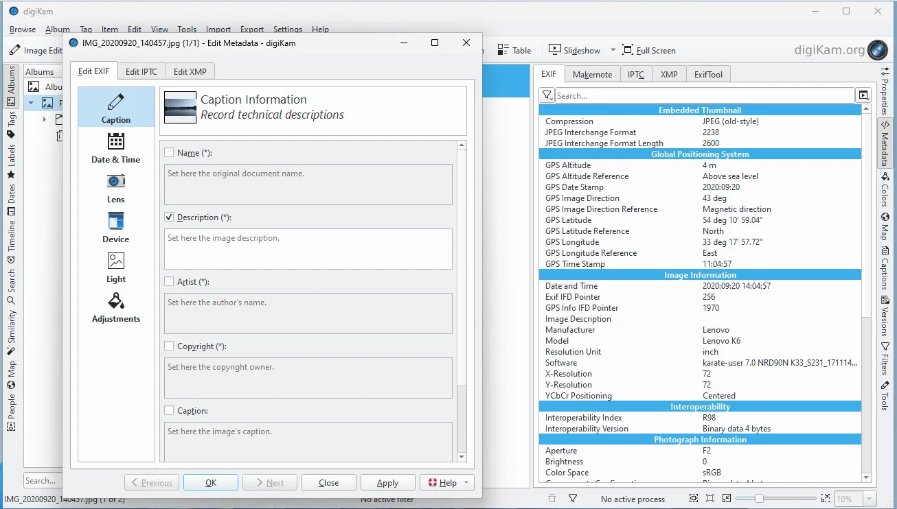Enable the Copyright checkbox
The height and width of the screenshot is (509, 897).
(169, 346)
